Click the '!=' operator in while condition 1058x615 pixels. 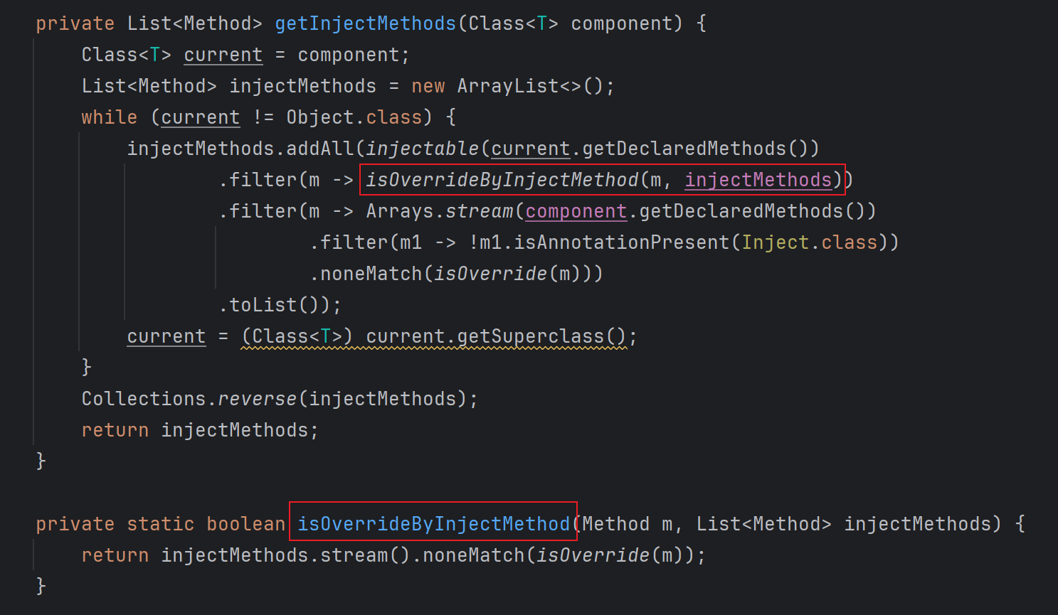click(263, 117)
